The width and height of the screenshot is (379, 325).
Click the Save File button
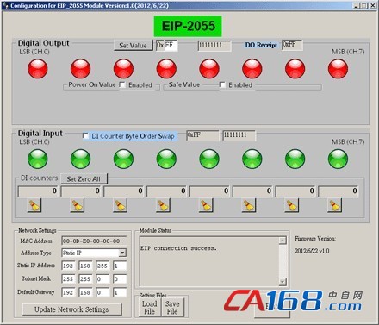(172, 308)
